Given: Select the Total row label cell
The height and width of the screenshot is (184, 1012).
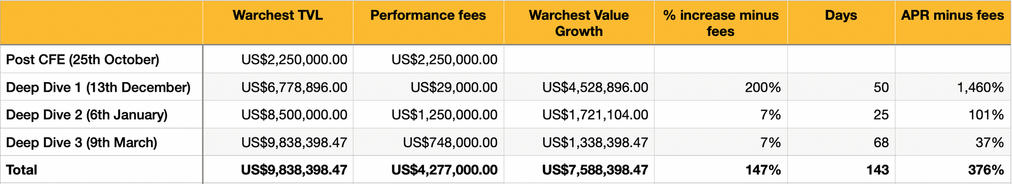Looking at the screenshot, I should (101, 170).
